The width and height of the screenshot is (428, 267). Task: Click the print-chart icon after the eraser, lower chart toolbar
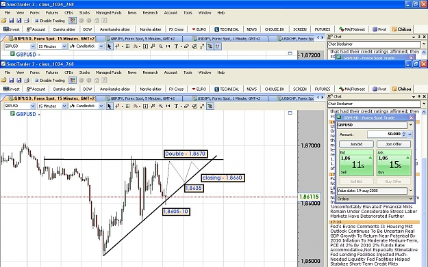tap(194, 106)
